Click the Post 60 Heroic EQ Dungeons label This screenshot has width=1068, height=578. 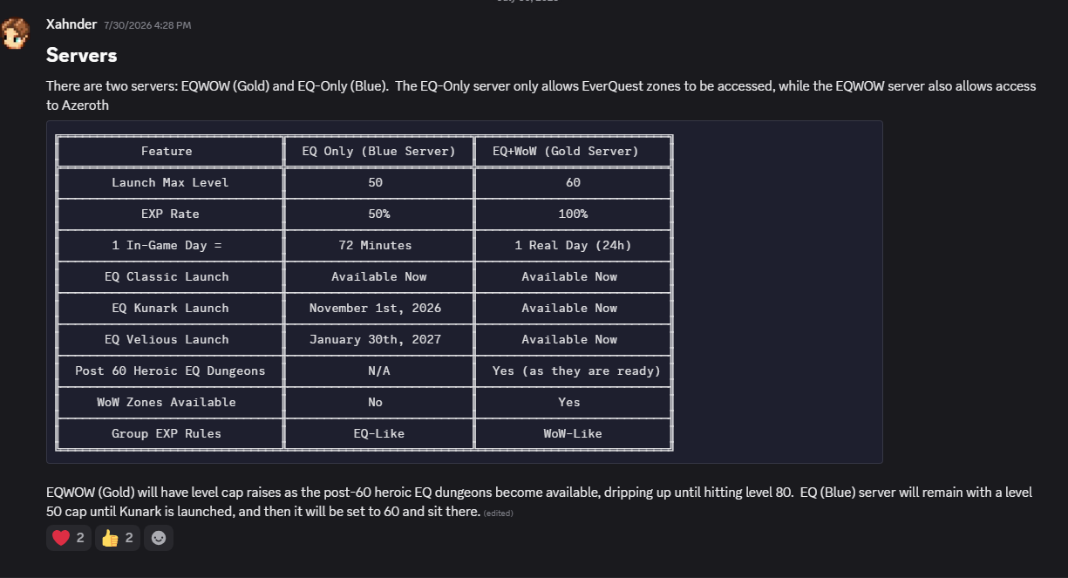(x=170, y=371)
